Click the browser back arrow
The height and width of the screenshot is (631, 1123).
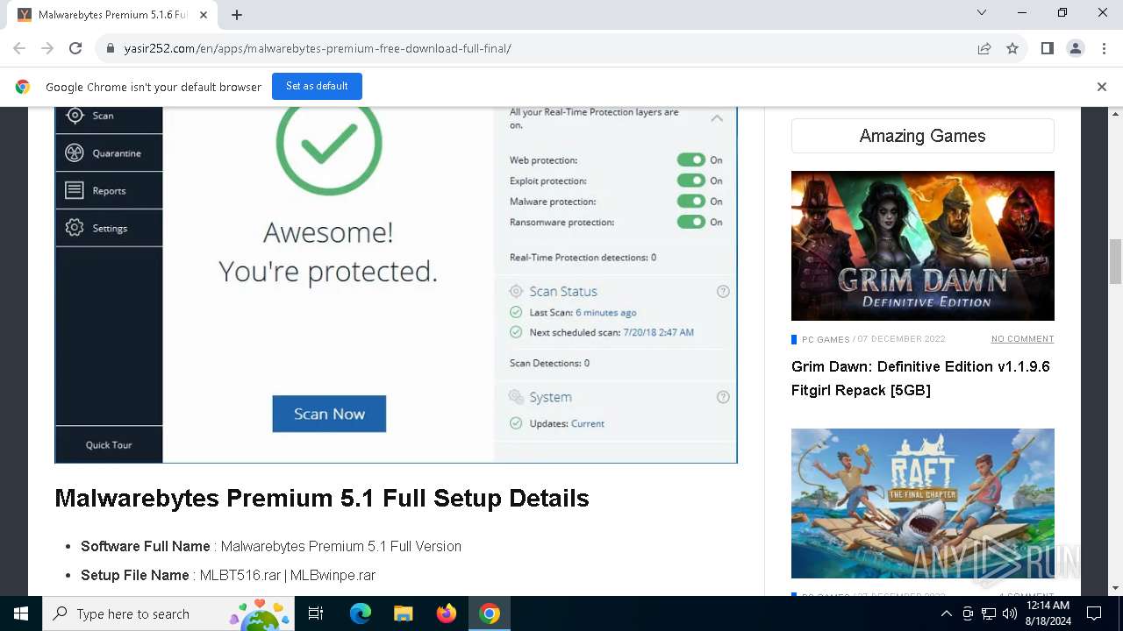pos(19,48)
